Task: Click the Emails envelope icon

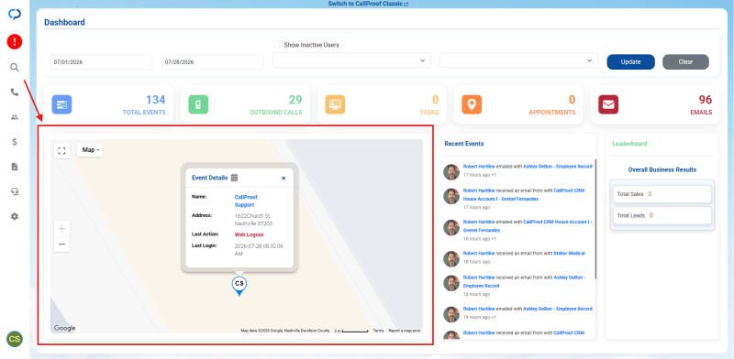Action: (x=608, y=104)
